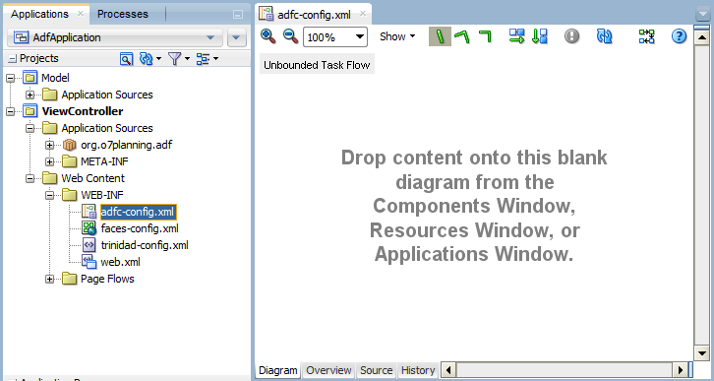Open the refresh options dropdown arrow

pos(158,59)
